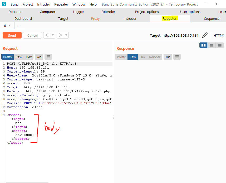Switch to the Logger tab
This screenshot has height=183, width=226.
[x=78, y=12]
